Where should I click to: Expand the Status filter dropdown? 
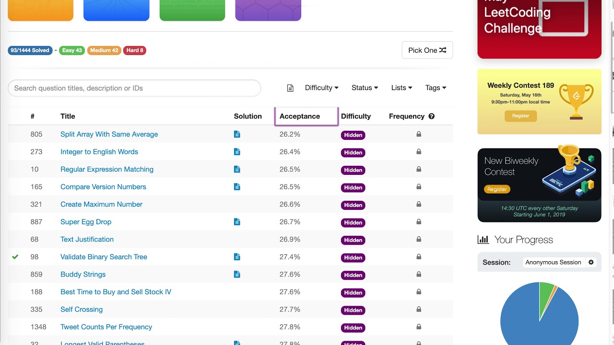click(365, 88)
